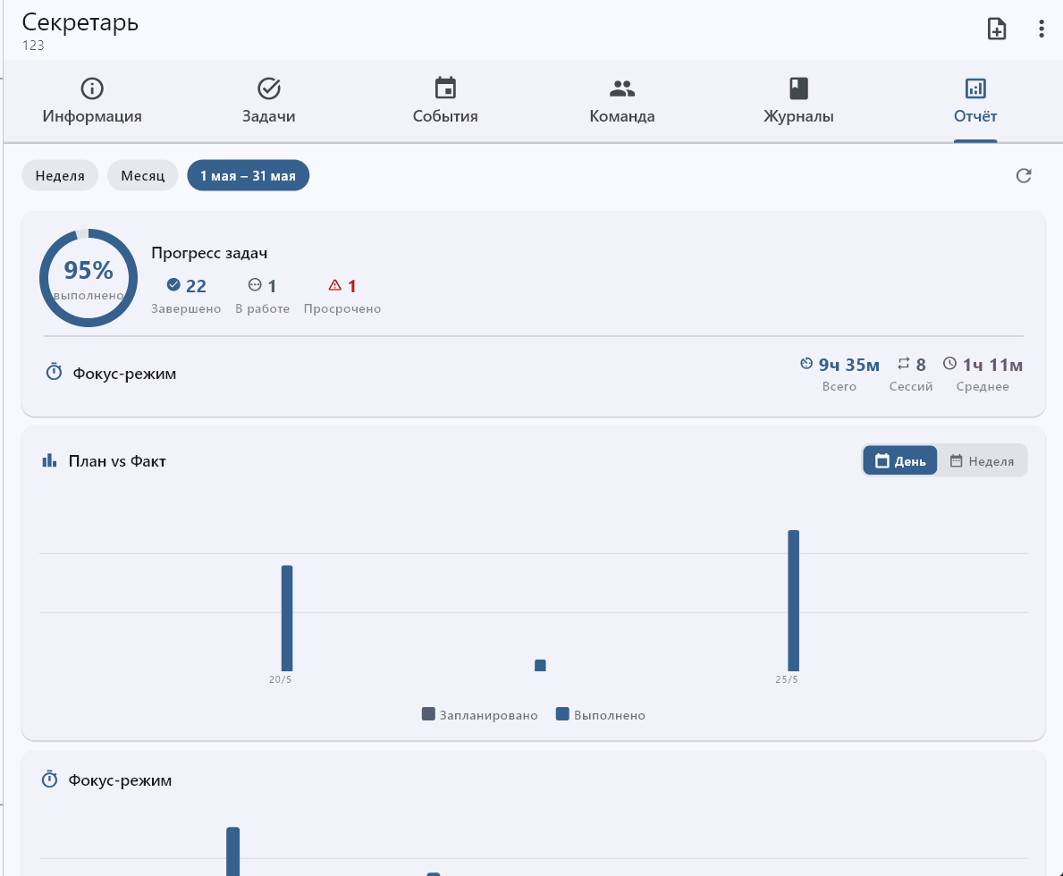Switch План vs Факт chart to День
Viewport: 1063px width, 876px height.
[900, 461]
